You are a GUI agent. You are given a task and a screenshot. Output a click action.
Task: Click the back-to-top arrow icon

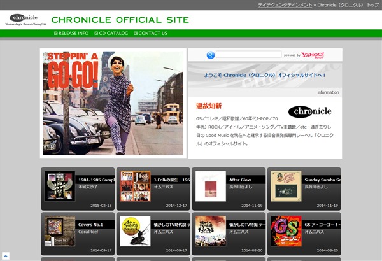click(5, 256)
